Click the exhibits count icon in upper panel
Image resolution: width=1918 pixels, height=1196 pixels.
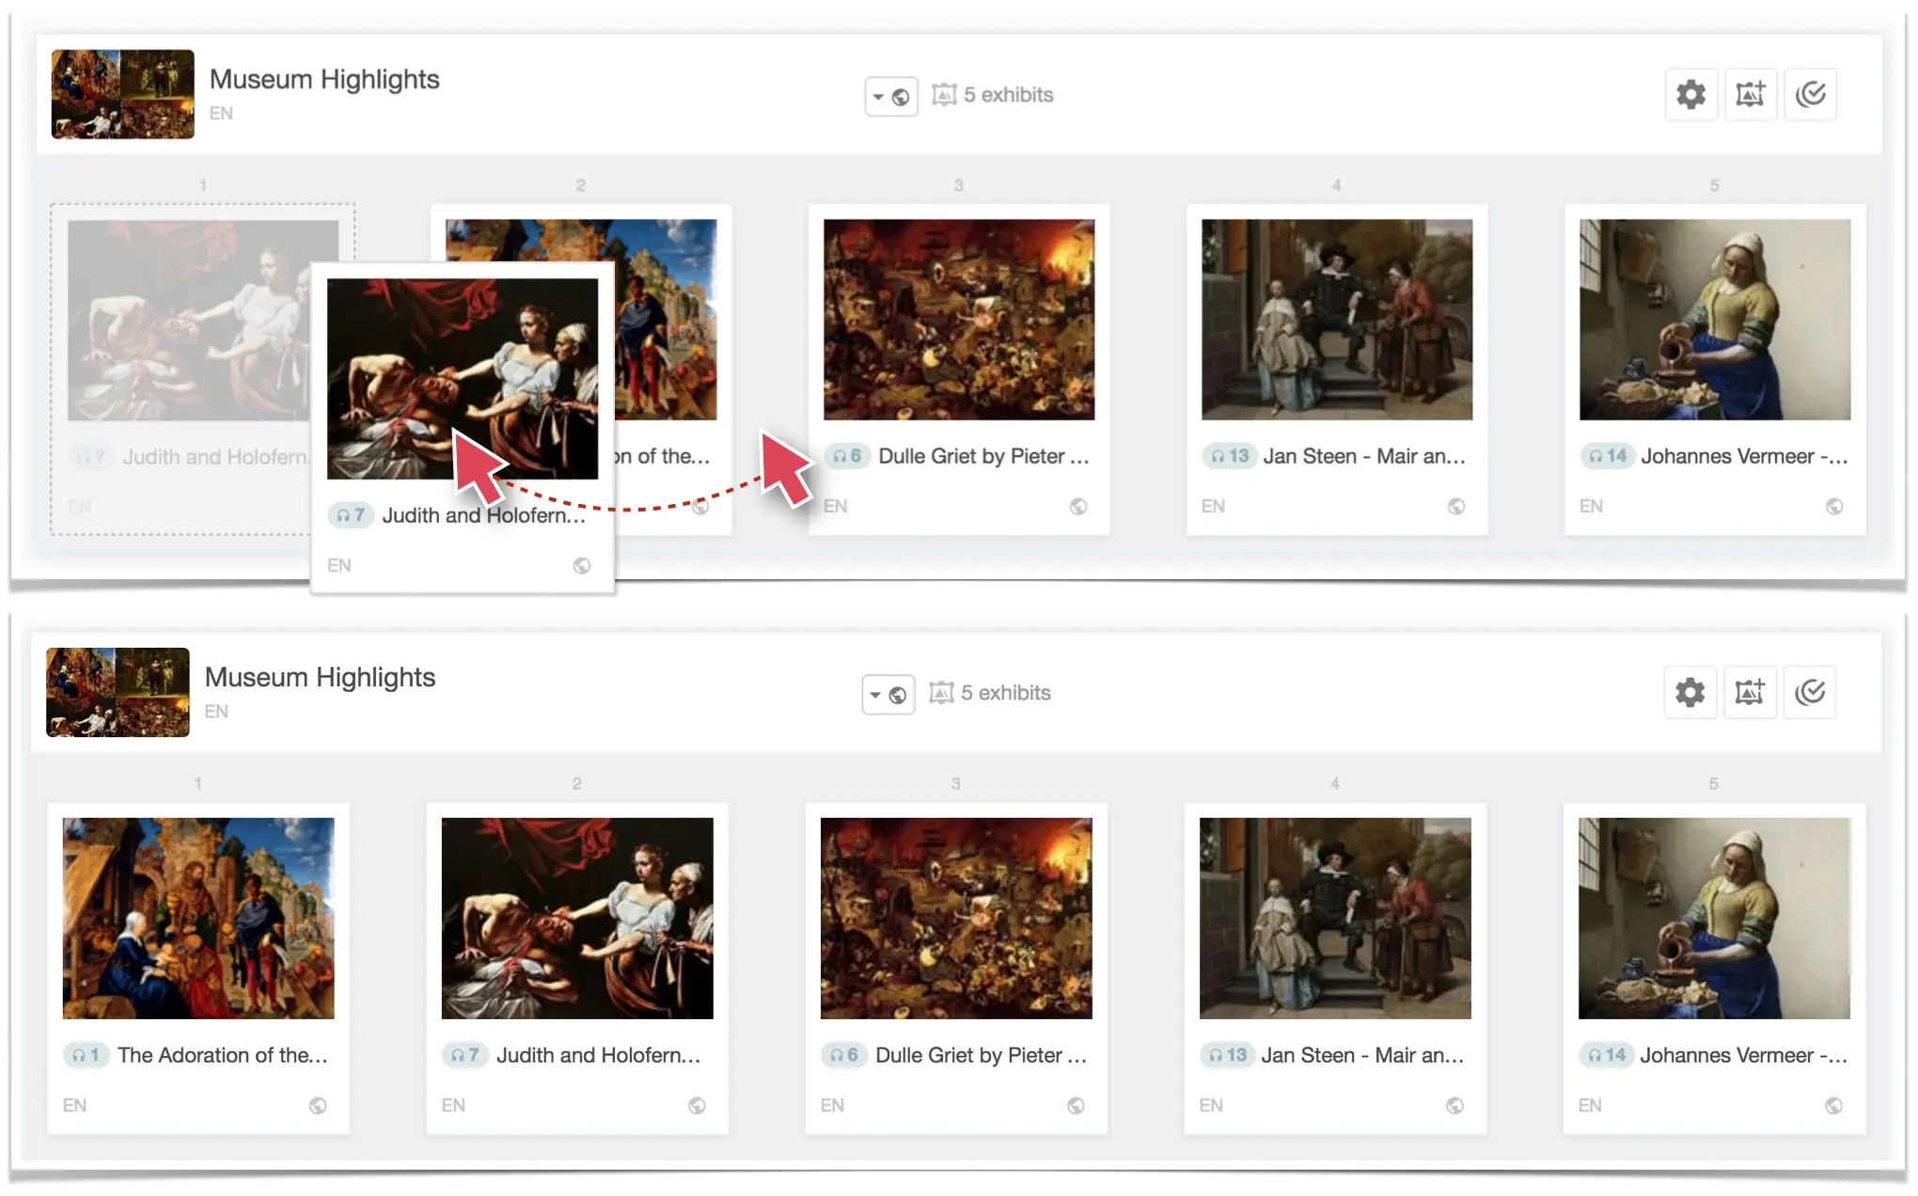point(944,94)
